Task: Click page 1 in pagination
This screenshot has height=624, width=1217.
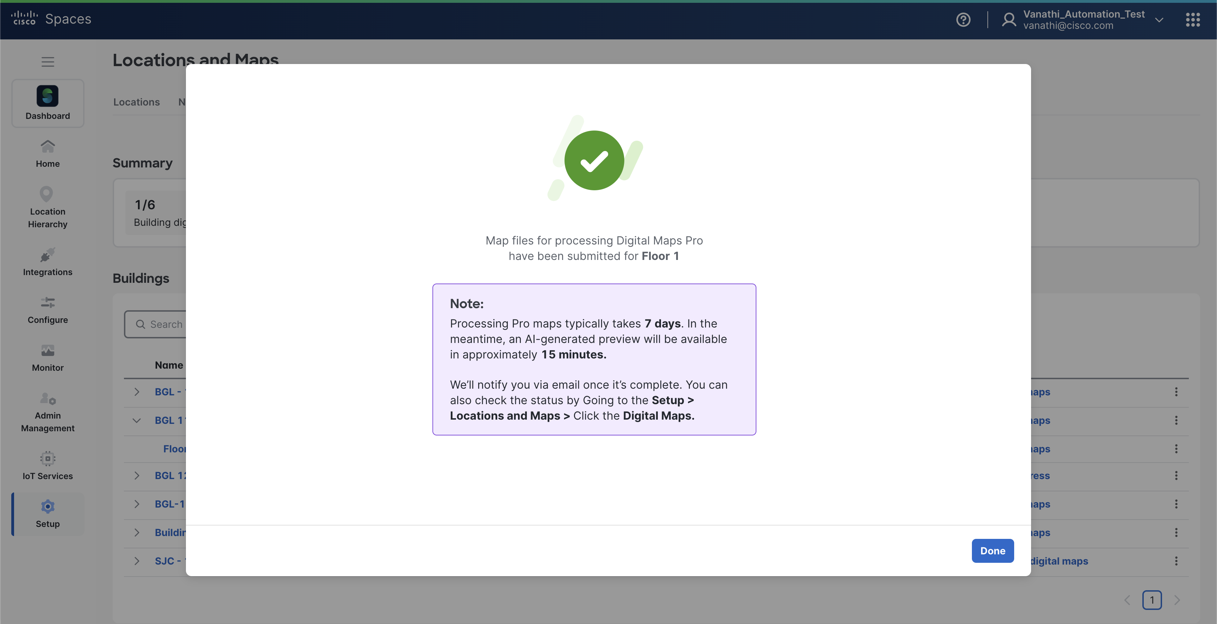Action: [1152, 600]
